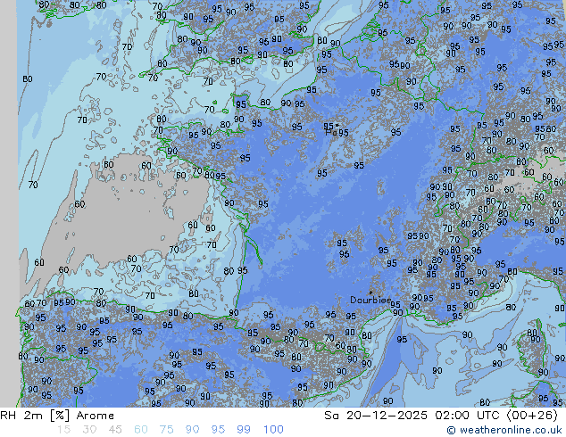Click legend value 95
The height and width of the screenshot is (437, 566).
click(218, 430)
